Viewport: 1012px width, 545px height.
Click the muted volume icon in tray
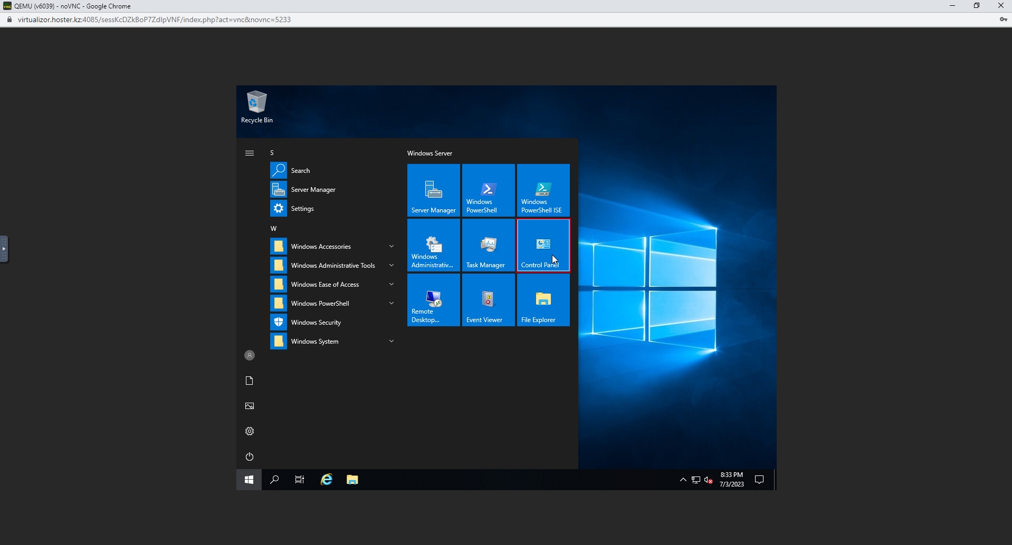709,480
